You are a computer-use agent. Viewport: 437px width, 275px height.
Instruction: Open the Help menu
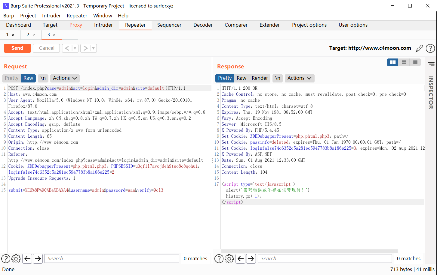coord(123,16)
